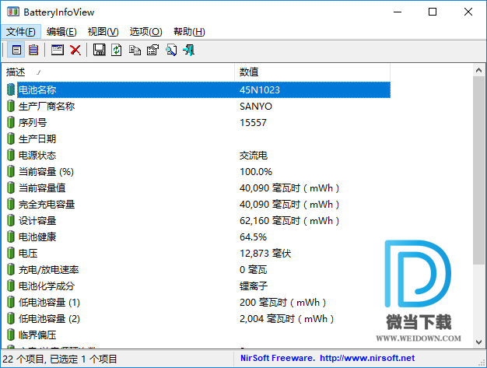Sort by the 描述 column header
Screen dimensions: 487x368
[x=118, y=72]
